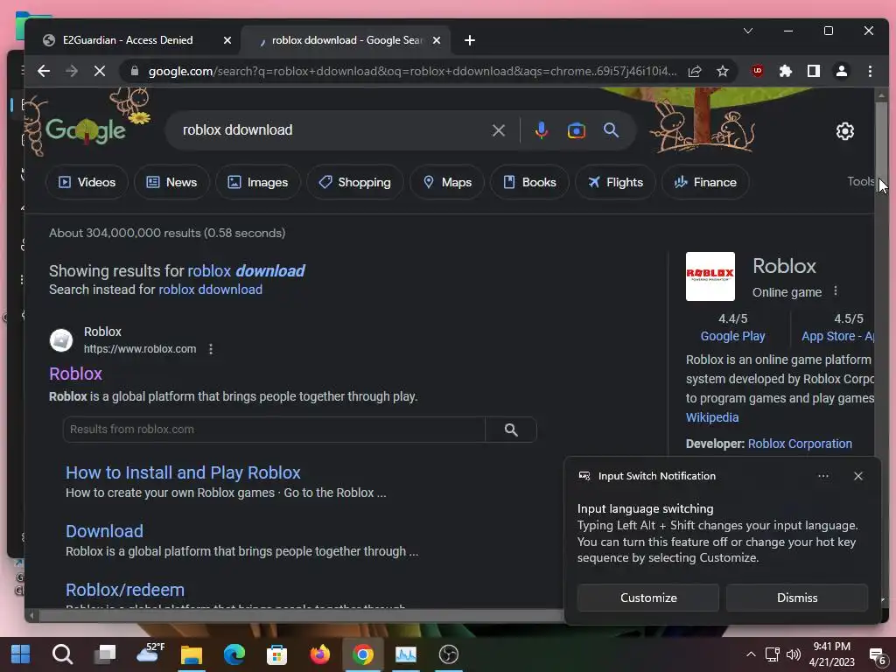Open the App Store rating link

coord(837,337)
